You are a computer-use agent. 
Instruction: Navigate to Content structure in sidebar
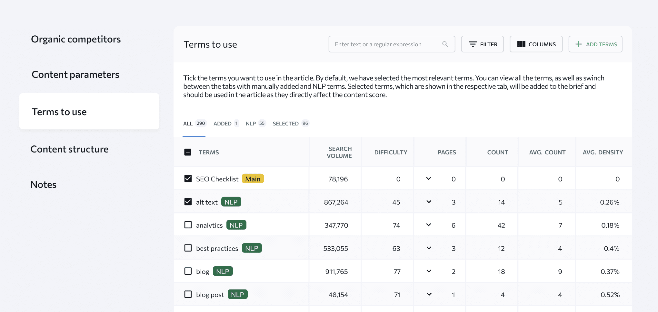(69, 149)
